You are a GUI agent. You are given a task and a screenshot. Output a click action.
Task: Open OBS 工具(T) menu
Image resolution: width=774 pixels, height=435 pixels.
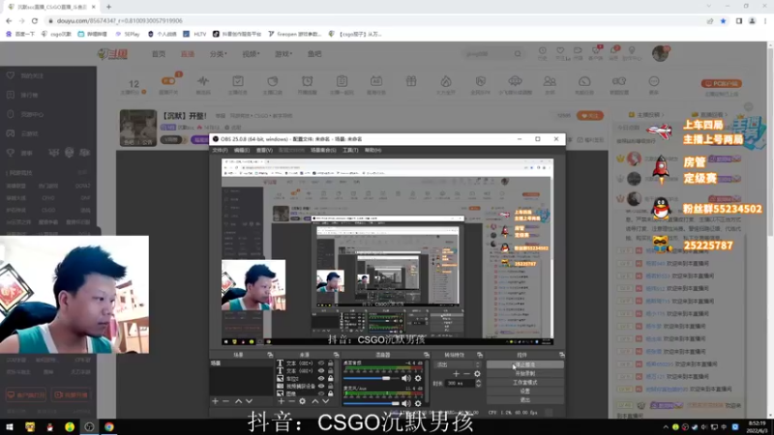coord(350,150)
